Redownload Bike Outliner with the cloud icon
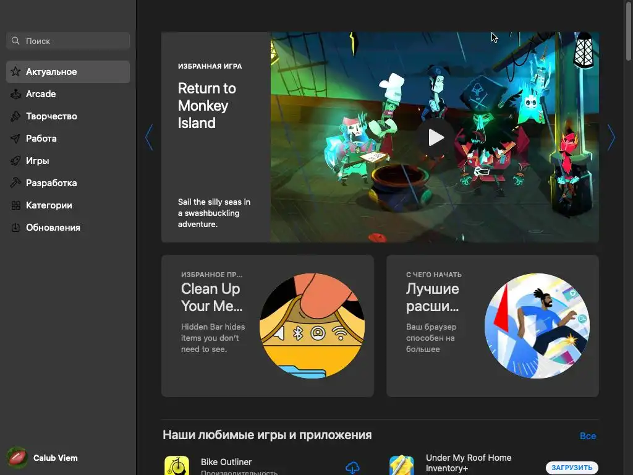Screen dimensions: 633x475 [352, 468]
